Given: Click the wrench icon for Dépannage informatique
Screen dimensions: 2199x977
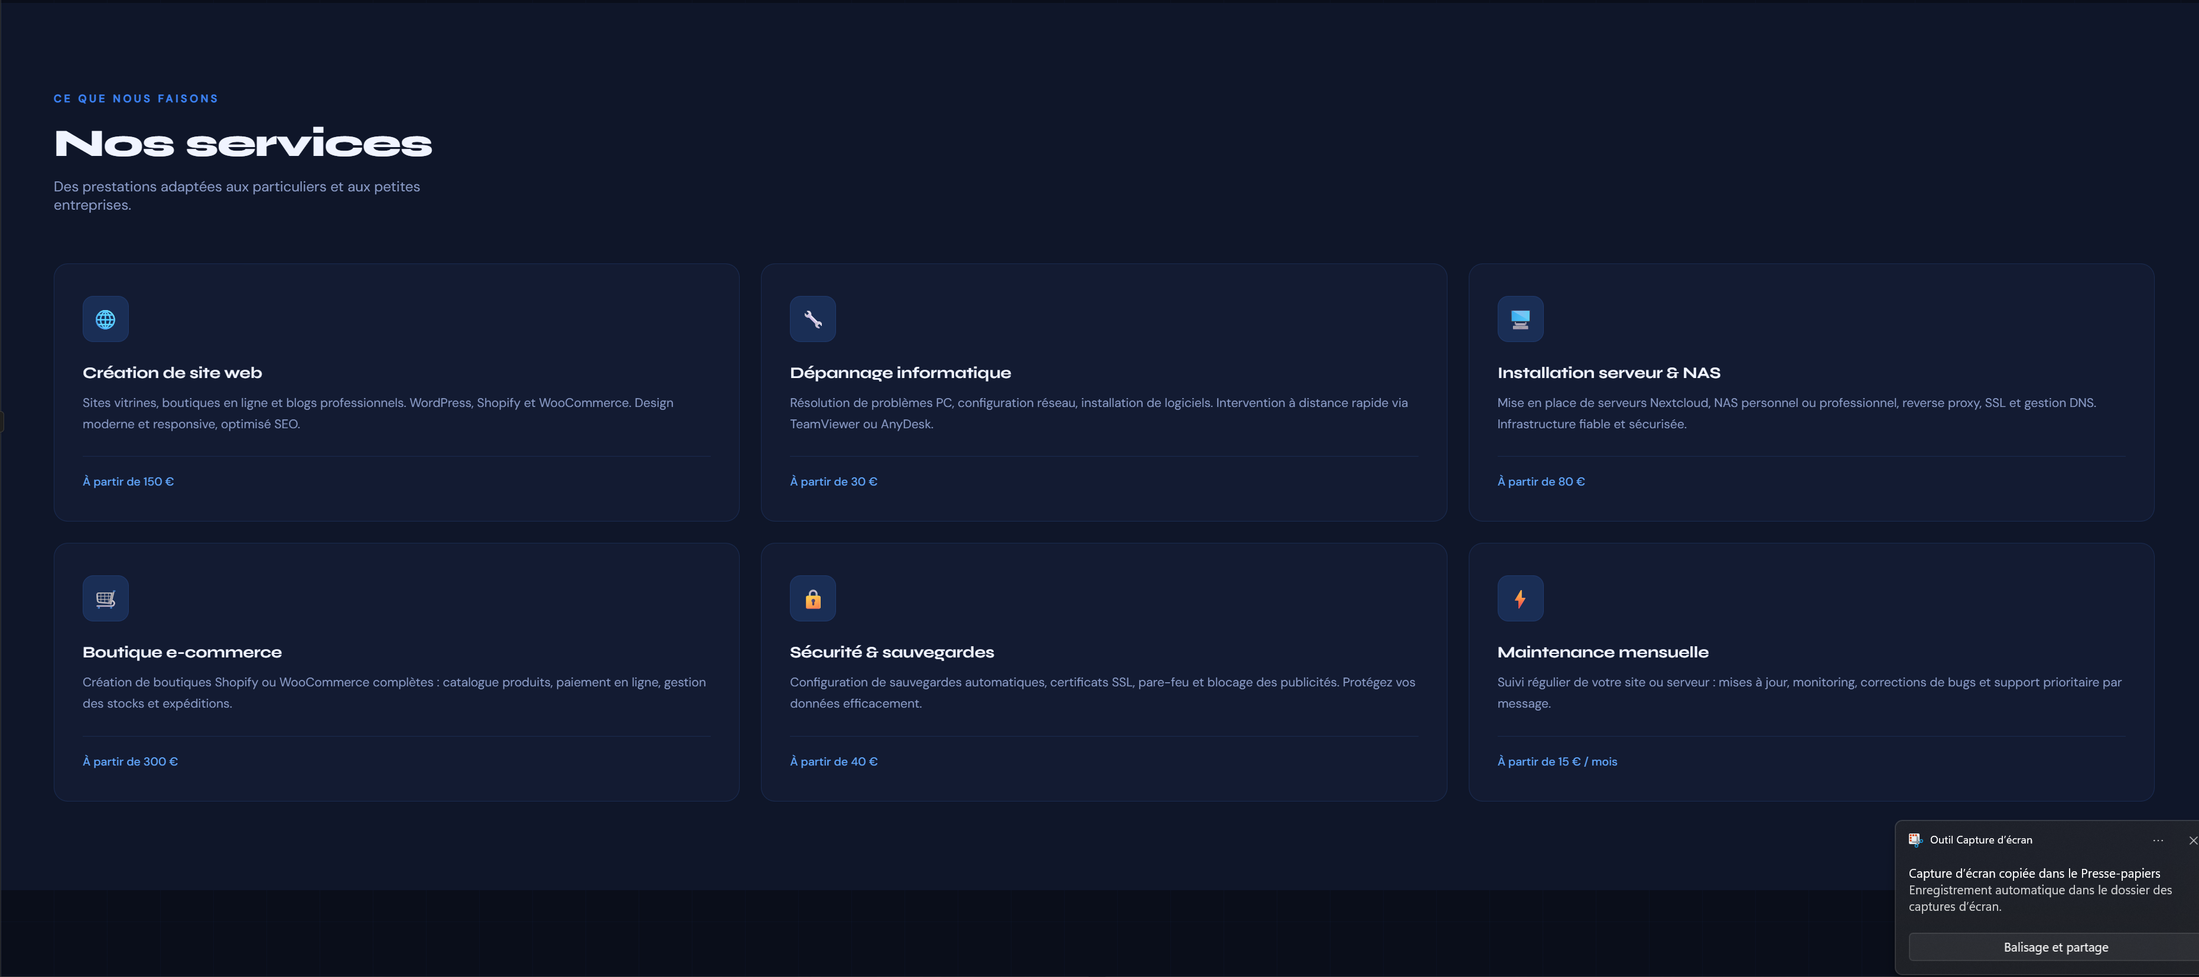Looking at the screenshot, I should point(813,319).
